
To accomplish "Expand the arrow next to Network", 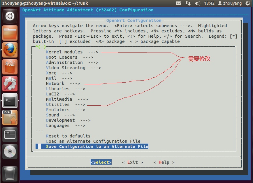I will click(75, 83).
